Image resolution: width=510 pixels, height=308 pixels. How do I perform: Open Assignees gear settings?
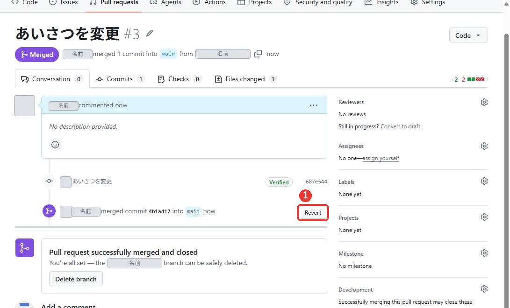tap(484, 146)
